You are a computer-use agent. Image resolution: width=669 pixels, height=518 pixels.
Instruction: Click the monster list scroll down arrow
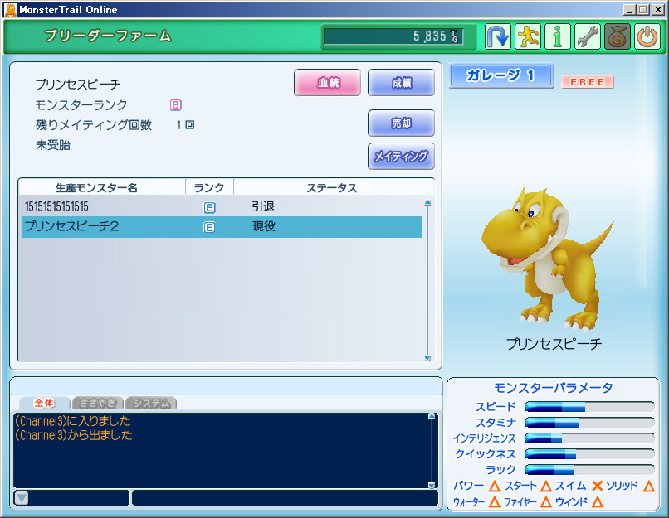point(427,358)
